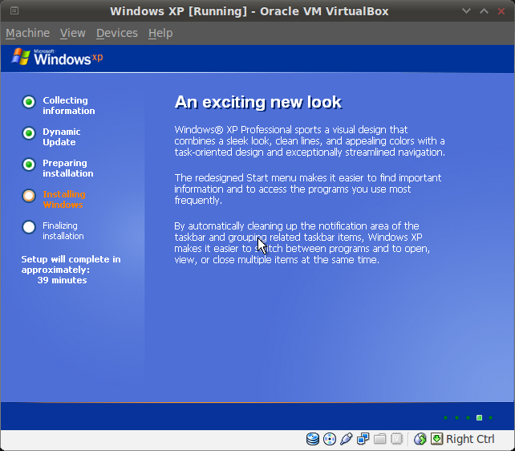Viewport: 515px width, 451px height.
Task: Maximize the VirtualBox window with up chevron
Action: [x=484, y=11]
